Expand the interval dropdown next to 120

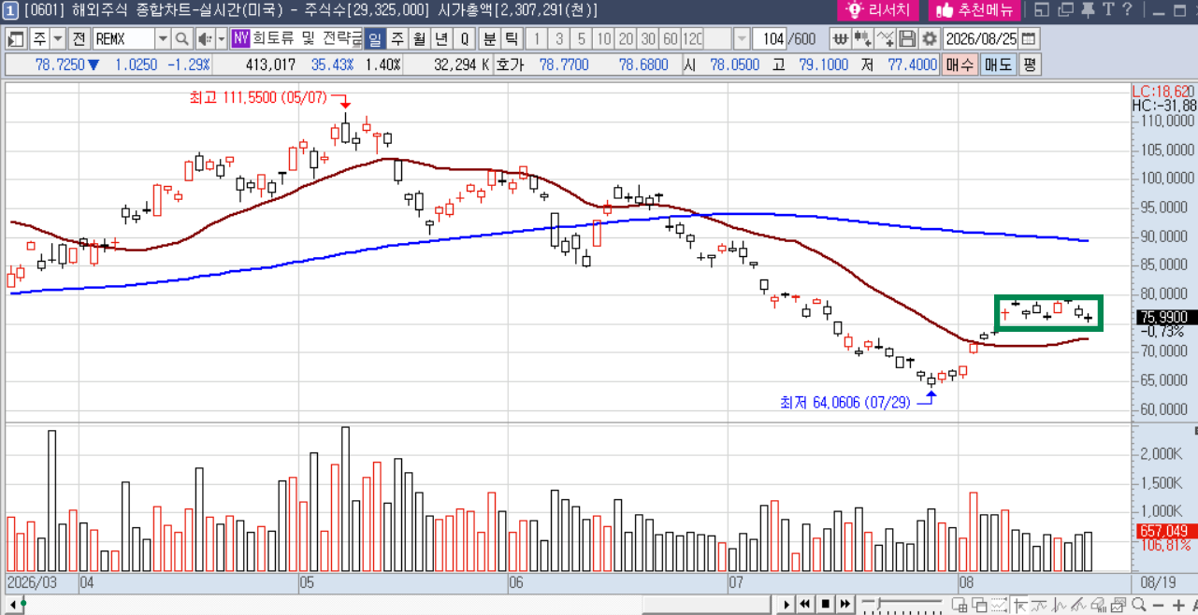coord(742,39)
